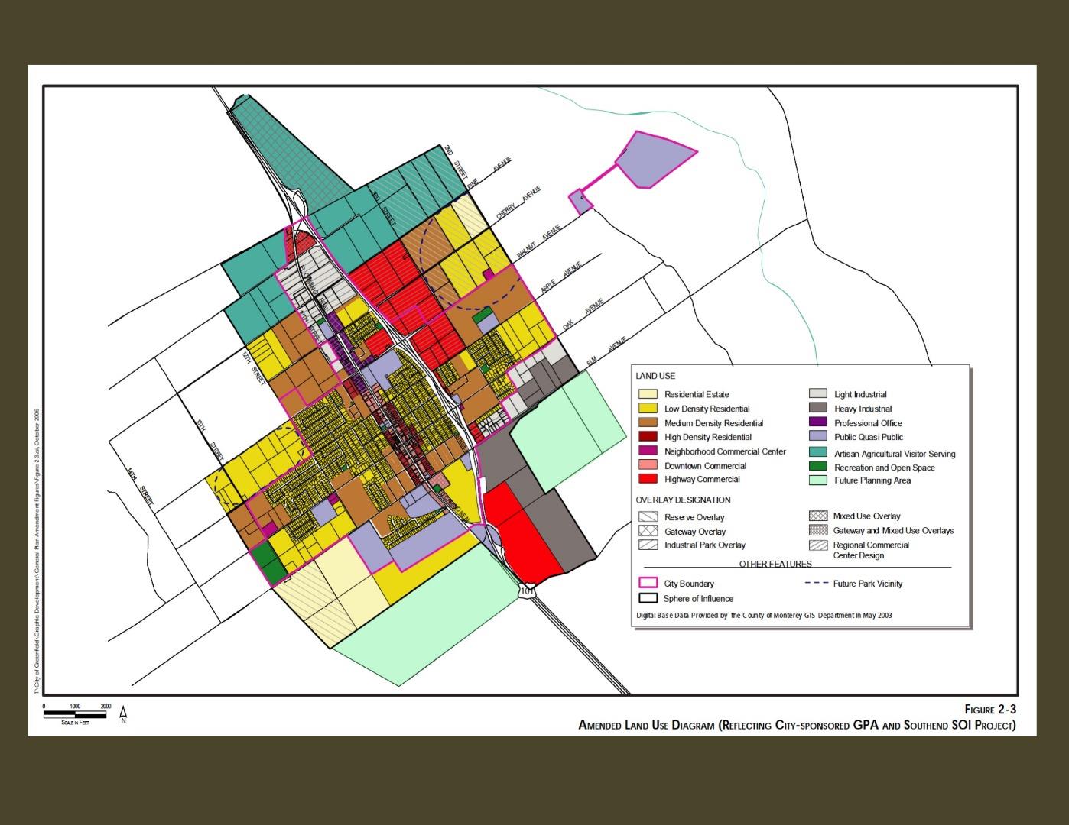Click the Highway 101 shield marker
The image size is (1069, 825).
[527, 591]
